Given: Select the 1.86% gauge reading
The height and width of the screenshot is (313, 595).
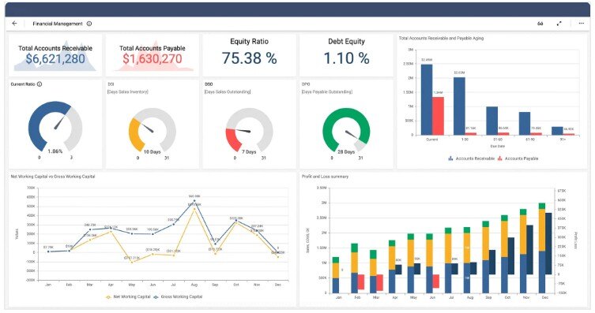Looking at the screenshot, I should pos(55,151).
